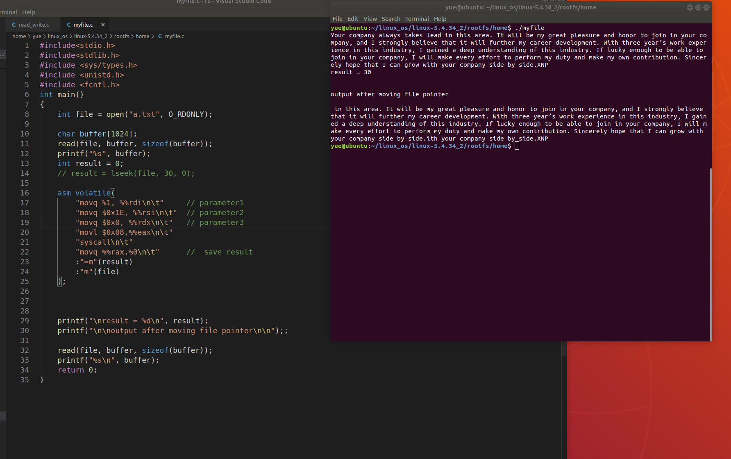Click the 'int file = open("a.txt", O_RDONLY);' line
The height and width of the screenshot is (459, 731).
[x=135, y=114]
